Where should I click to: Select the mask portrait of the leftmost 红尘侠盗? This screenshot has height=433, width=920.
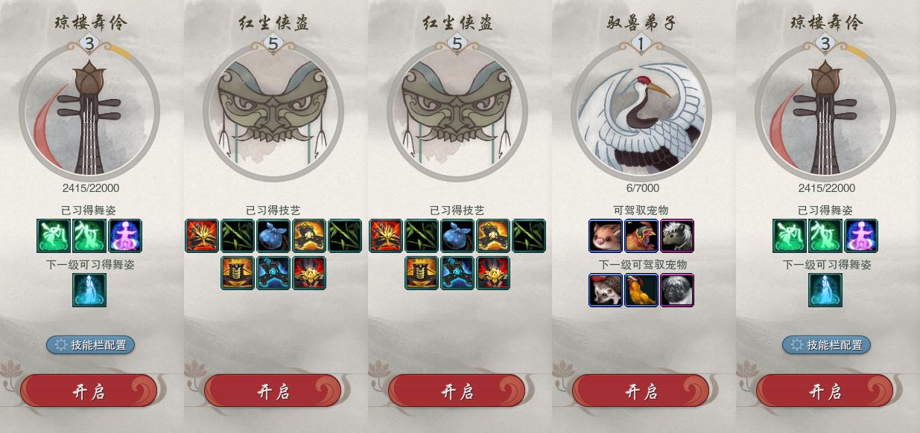click(273, 113)
